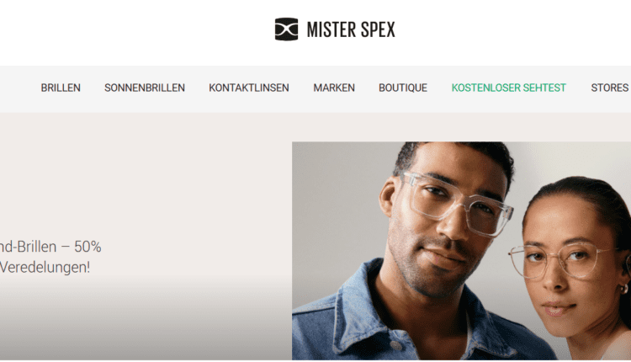Open the SONNENBRILLEN category

coord(145,88)
